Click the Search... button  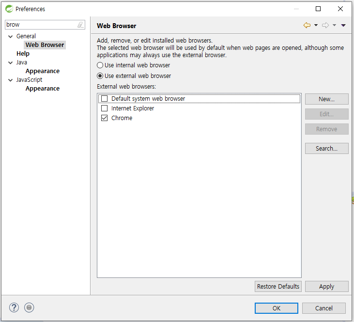click(327, 149)
